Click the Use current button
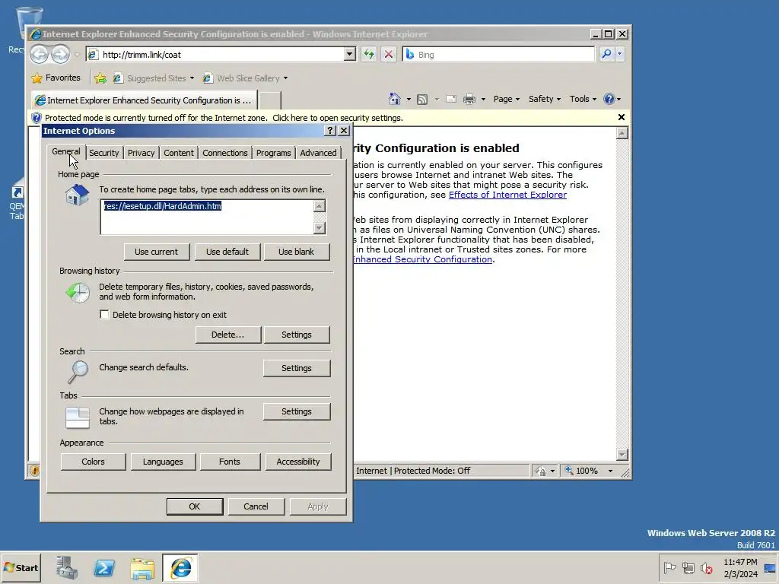 (157, 252)
